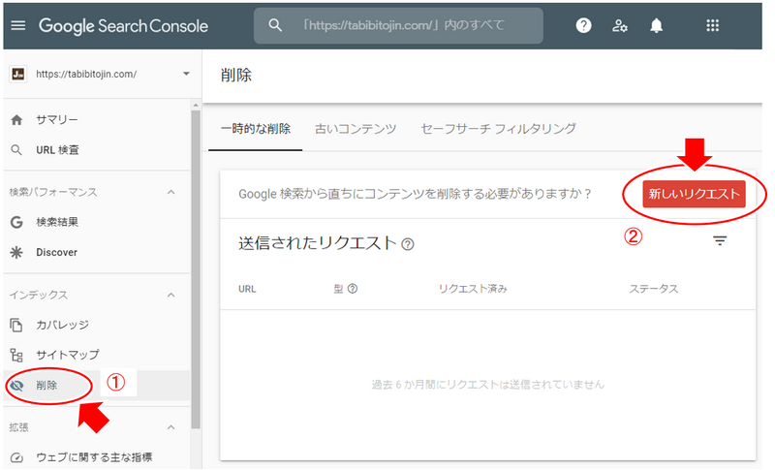Screen dimensions: 775x470
Task: Click the crossed-eye 削除 icon in the sidebar
Action: [16, 386]
